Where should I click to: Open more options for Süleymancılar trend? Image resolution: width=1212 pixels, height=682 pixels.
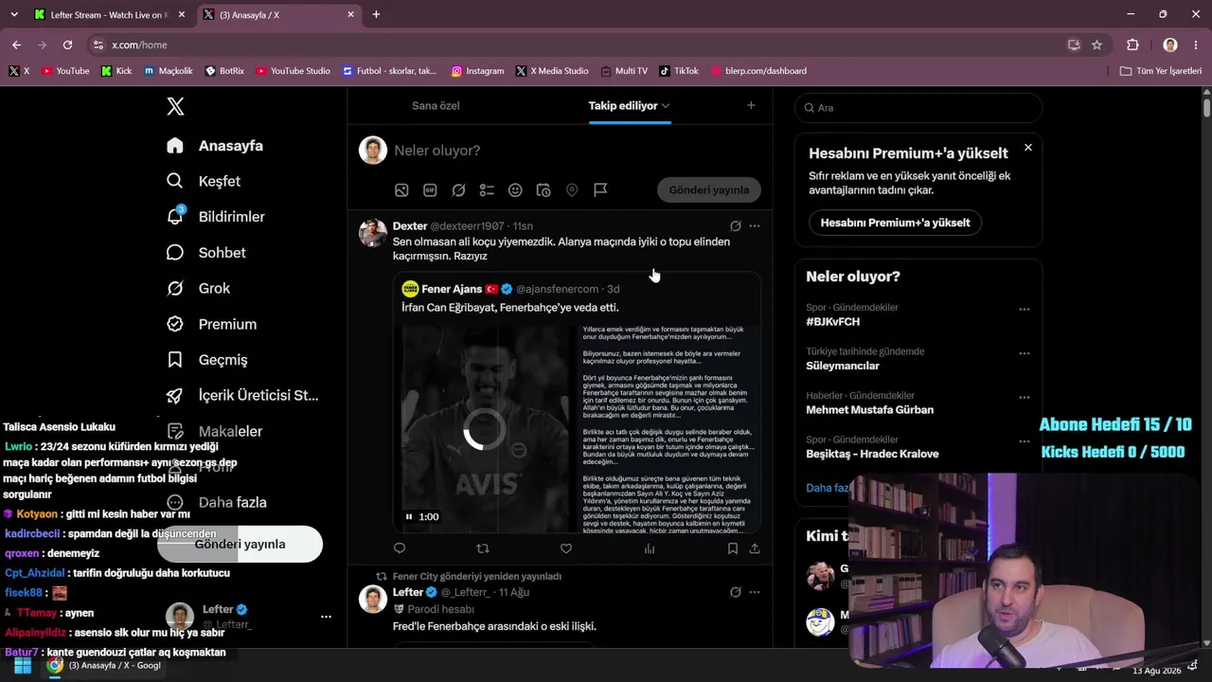pyautogui.click(x=1025, y=353)
